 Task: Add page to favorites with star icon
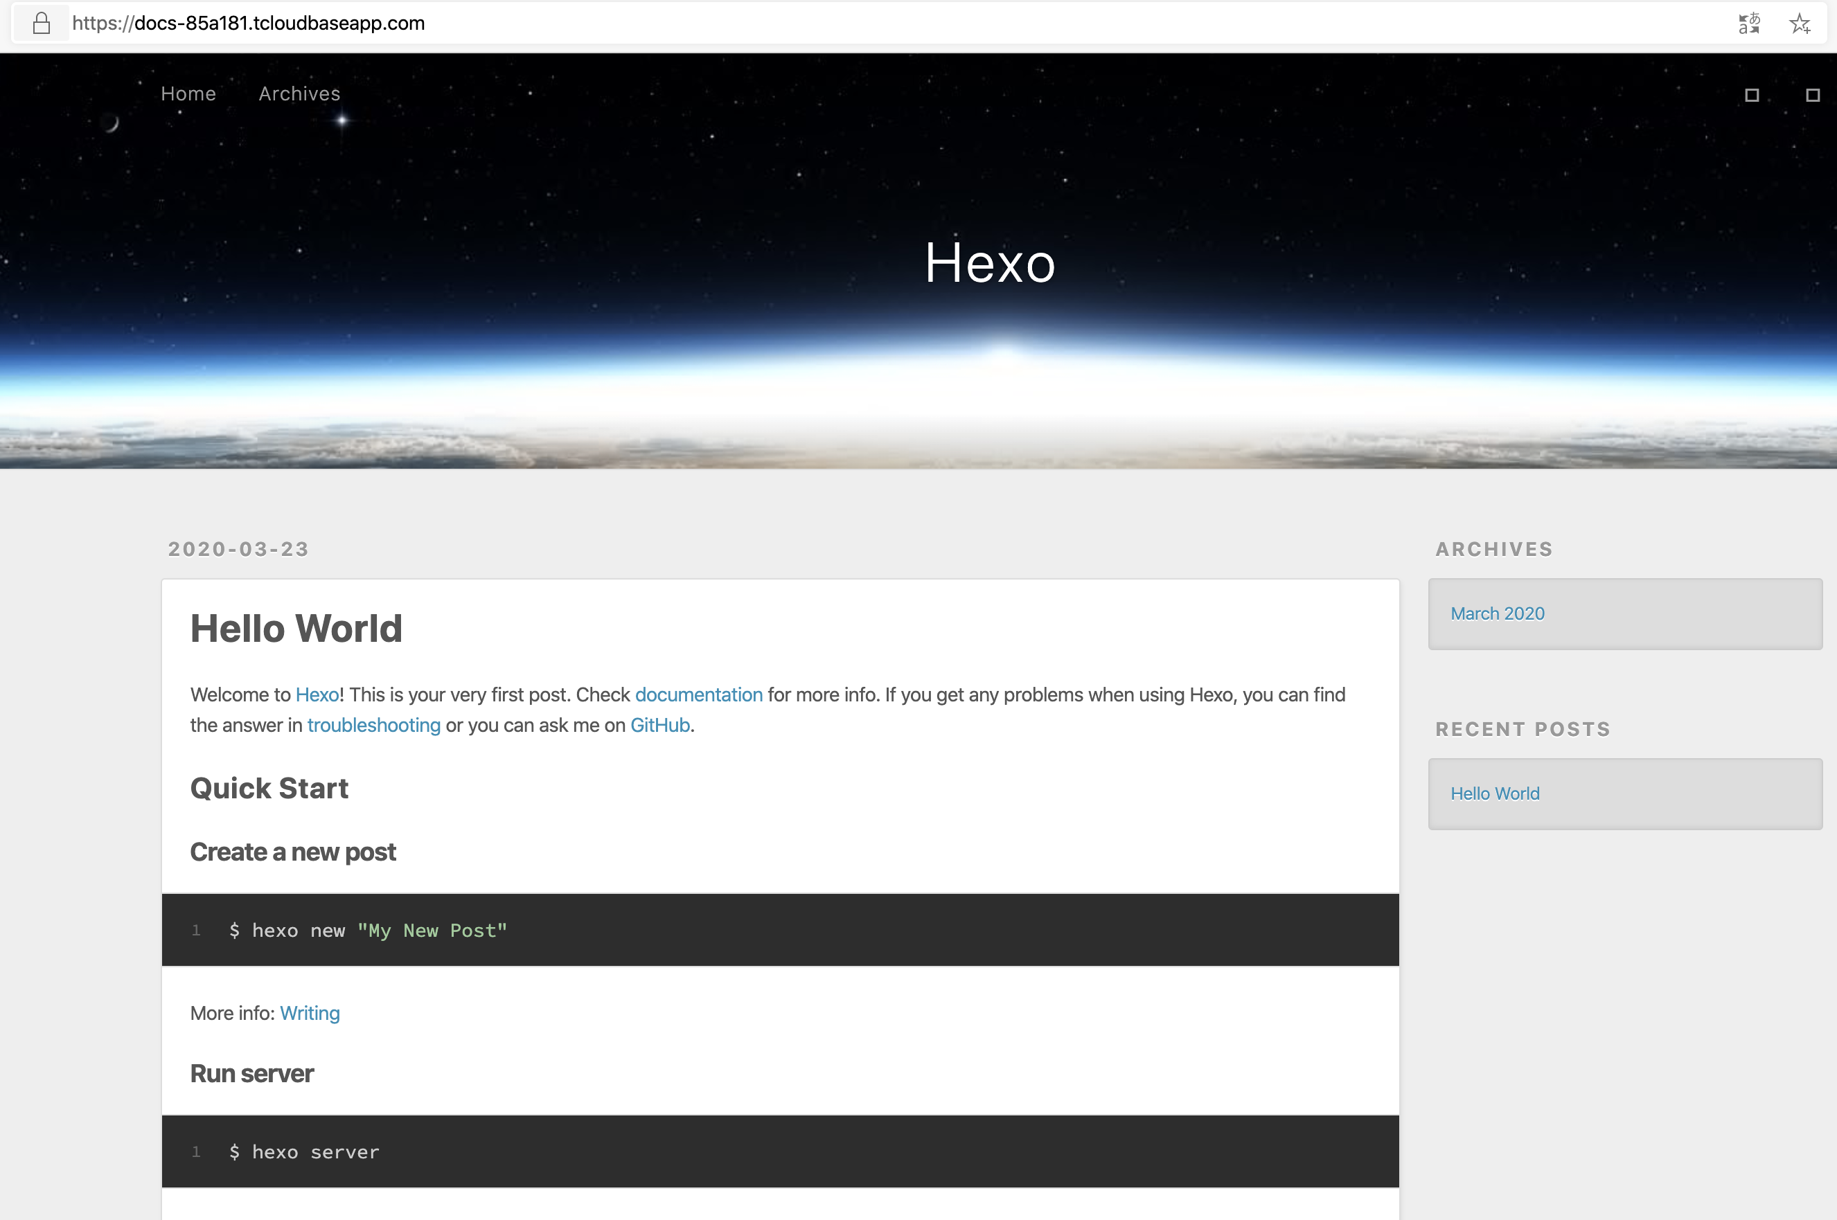point(1800,24)
